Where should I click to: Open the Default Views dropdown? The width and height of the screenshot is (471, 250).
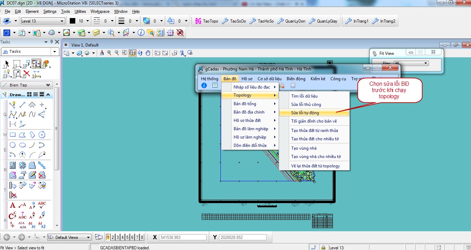(x=69, y=237)
